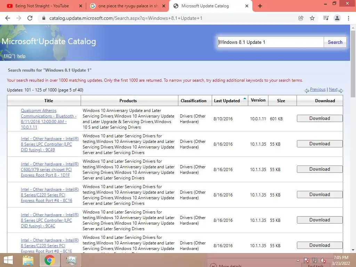Click the page vertical scrollbar thumb

pyautogui.click(x=353, y=64)
